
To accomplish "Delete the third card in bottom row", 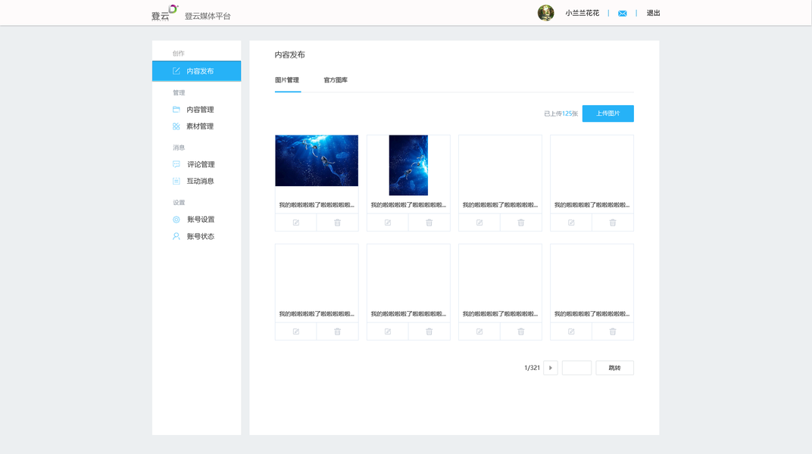I will (x=521, y=331).
